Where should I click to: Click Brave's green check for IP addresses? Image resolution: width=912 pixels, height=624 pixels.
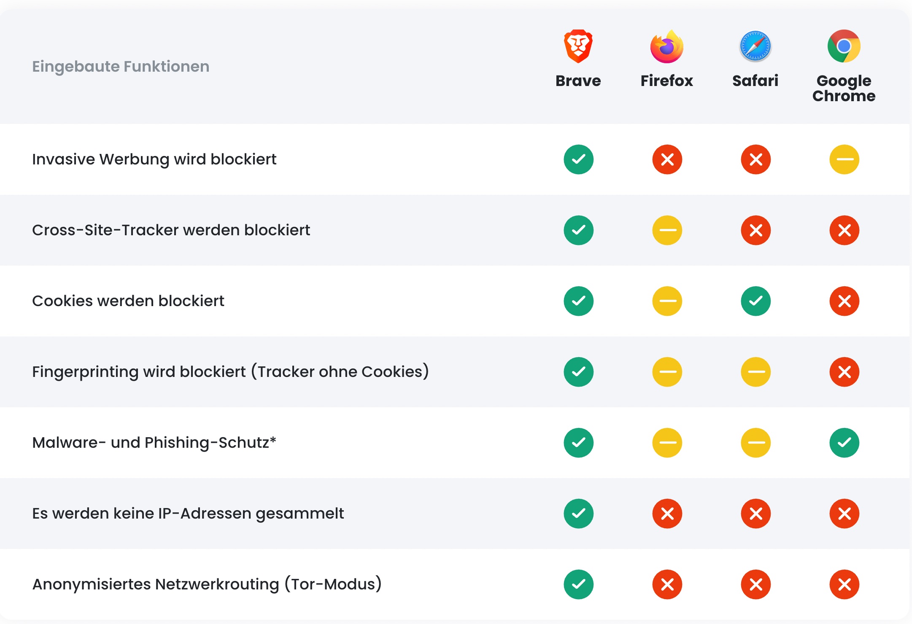click(x=579, y=514)
